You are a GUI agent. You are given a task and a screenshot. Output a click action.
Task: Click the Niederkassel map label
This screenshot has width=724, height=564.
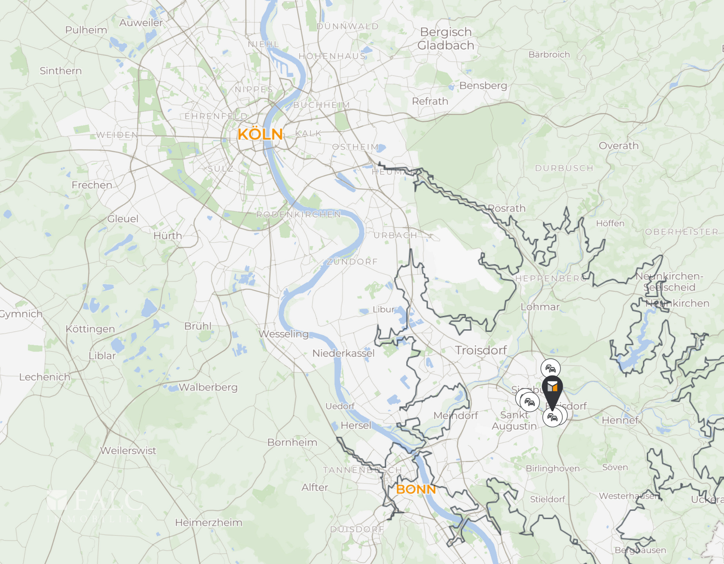tap(343, 353)
